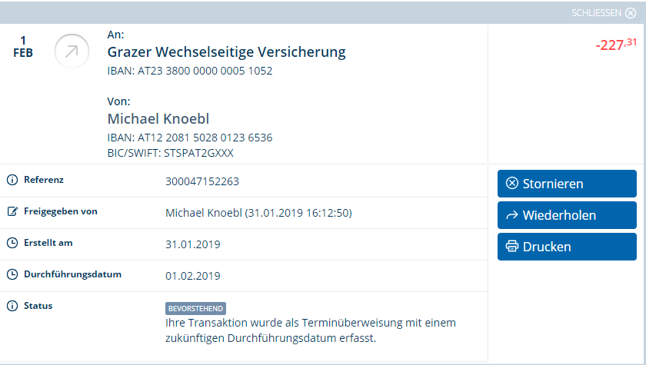Click the 1 FEB date label
The image size is (646, 365).
23,47
